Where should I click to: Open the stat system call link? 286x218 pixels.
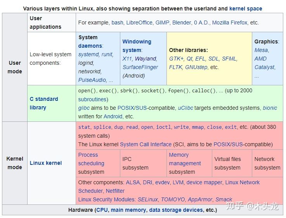tap(84, 127)
